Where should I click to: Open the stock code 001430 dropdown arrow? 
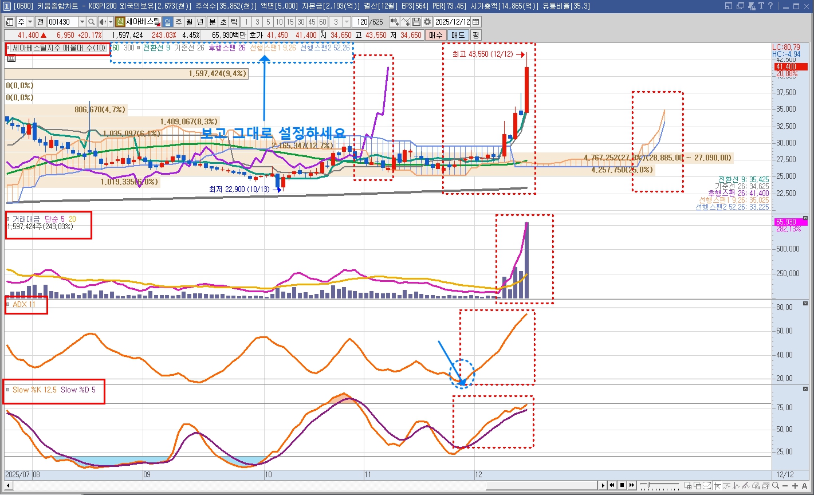(x=82, y=22)
